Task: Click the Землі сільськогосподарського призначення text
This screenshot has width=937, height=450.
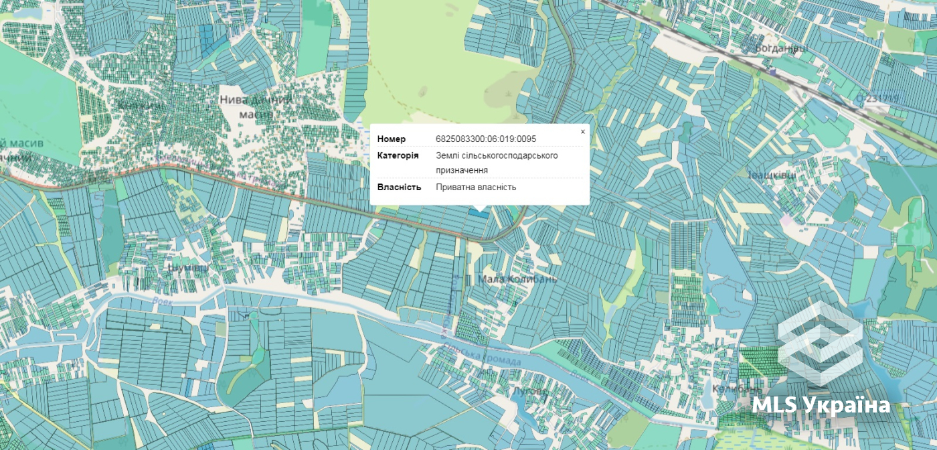Action: [x=497, y=163]
